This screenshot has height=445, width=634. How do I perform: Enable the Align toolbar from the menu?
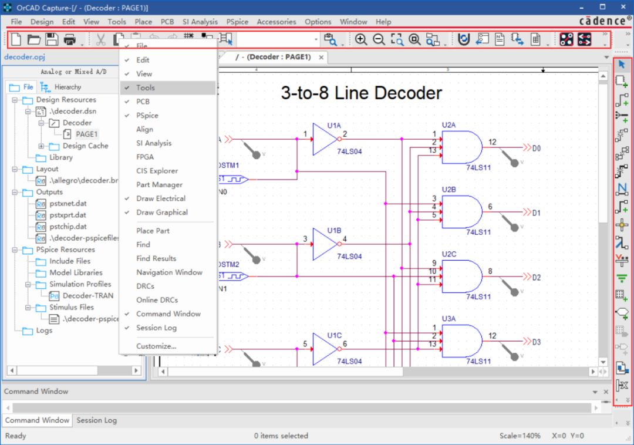point(168,129)
